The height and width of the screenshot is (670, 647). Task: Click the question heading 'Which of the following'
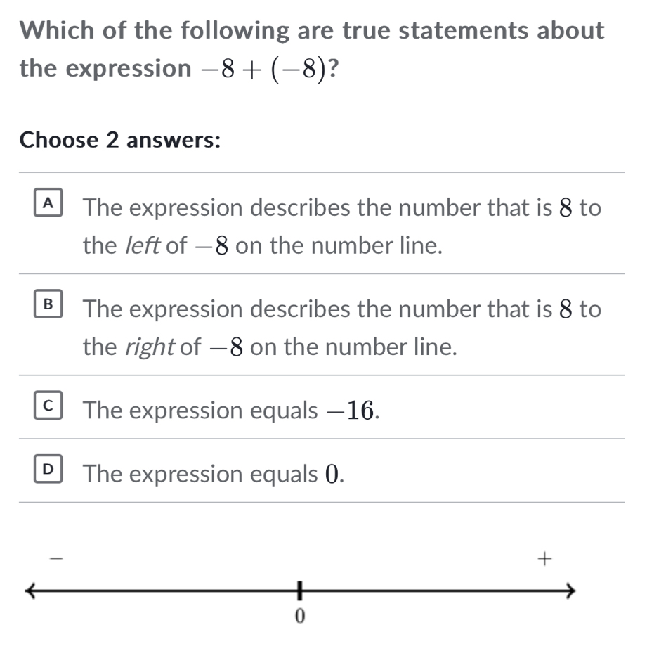tap(155, 30)
